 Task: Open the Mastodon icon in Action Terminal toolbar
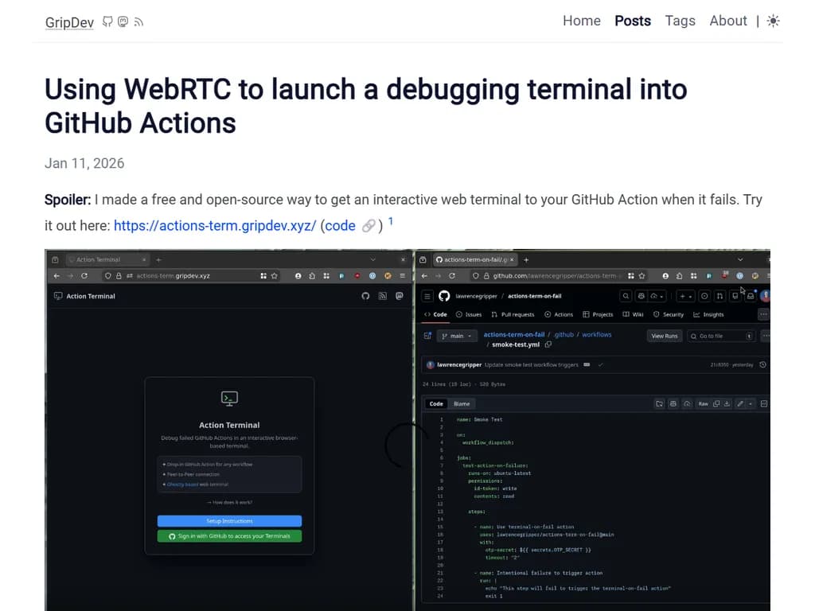point(400,295)
